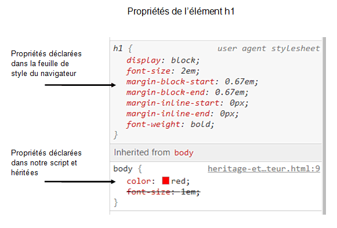Click the user agent stylesheet label
Viewport: 337px width, 228px height.
click(269, 49)
